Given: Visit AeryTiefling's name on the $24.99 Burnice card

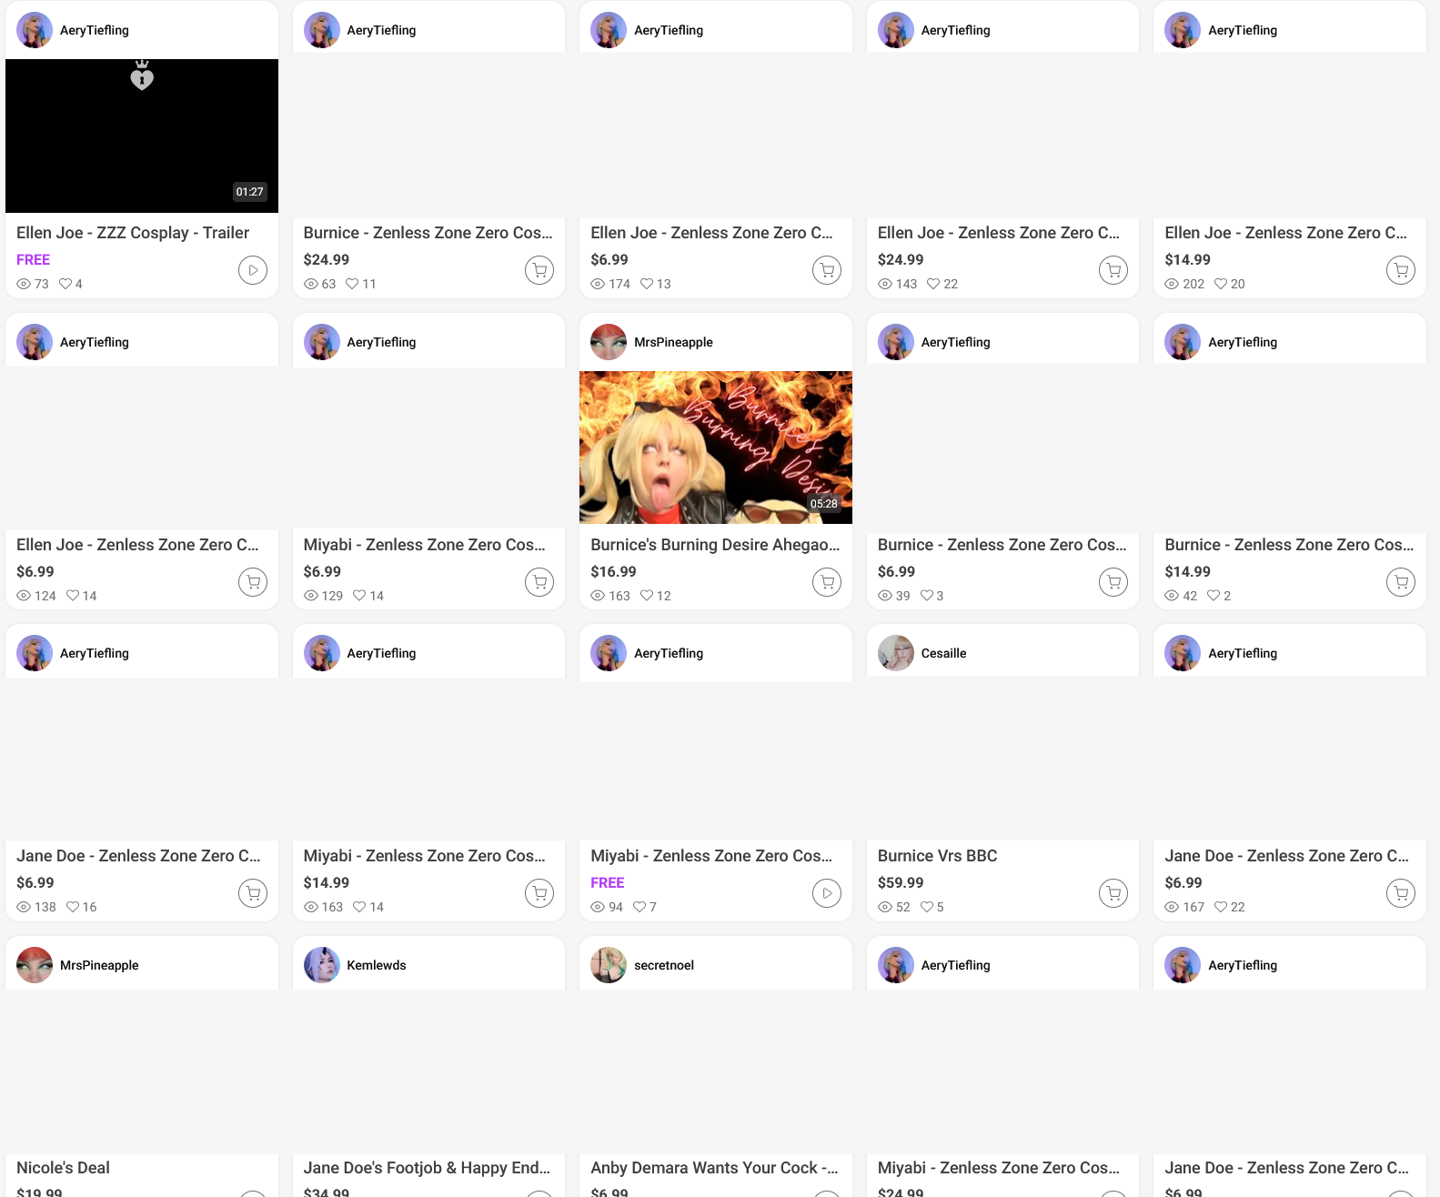Looking at the screenshot, I should click(381, 30).
